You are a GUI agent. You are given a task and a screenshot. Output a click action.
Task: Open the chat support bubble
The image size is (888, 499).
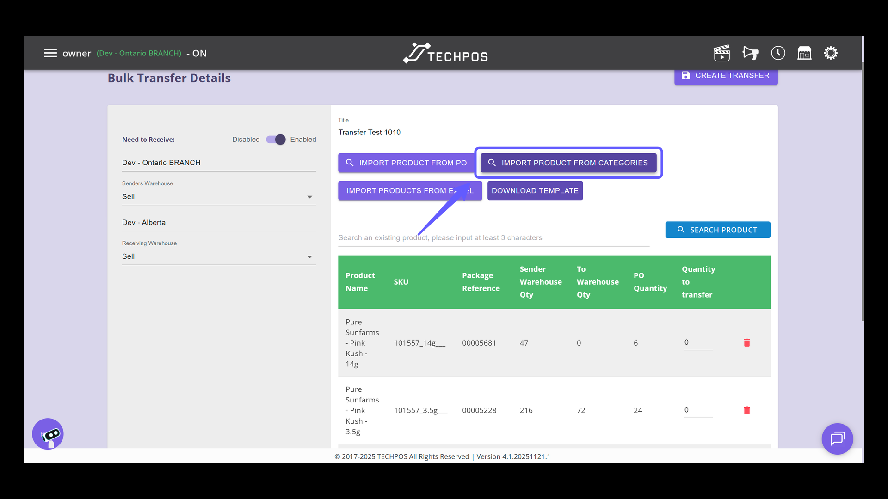pyautogui.click(x=837, y=438)
